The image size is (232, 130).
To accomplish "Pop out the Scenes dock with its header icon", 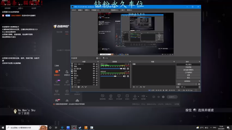I will (174, 62).
